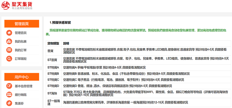Select the ST特貨D cargo type cell
Viewport: 232px width, 108px height.
(x=54, y=86)
